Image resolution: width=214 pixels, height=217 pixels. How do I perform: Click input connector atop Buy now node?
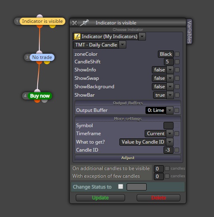37,91
